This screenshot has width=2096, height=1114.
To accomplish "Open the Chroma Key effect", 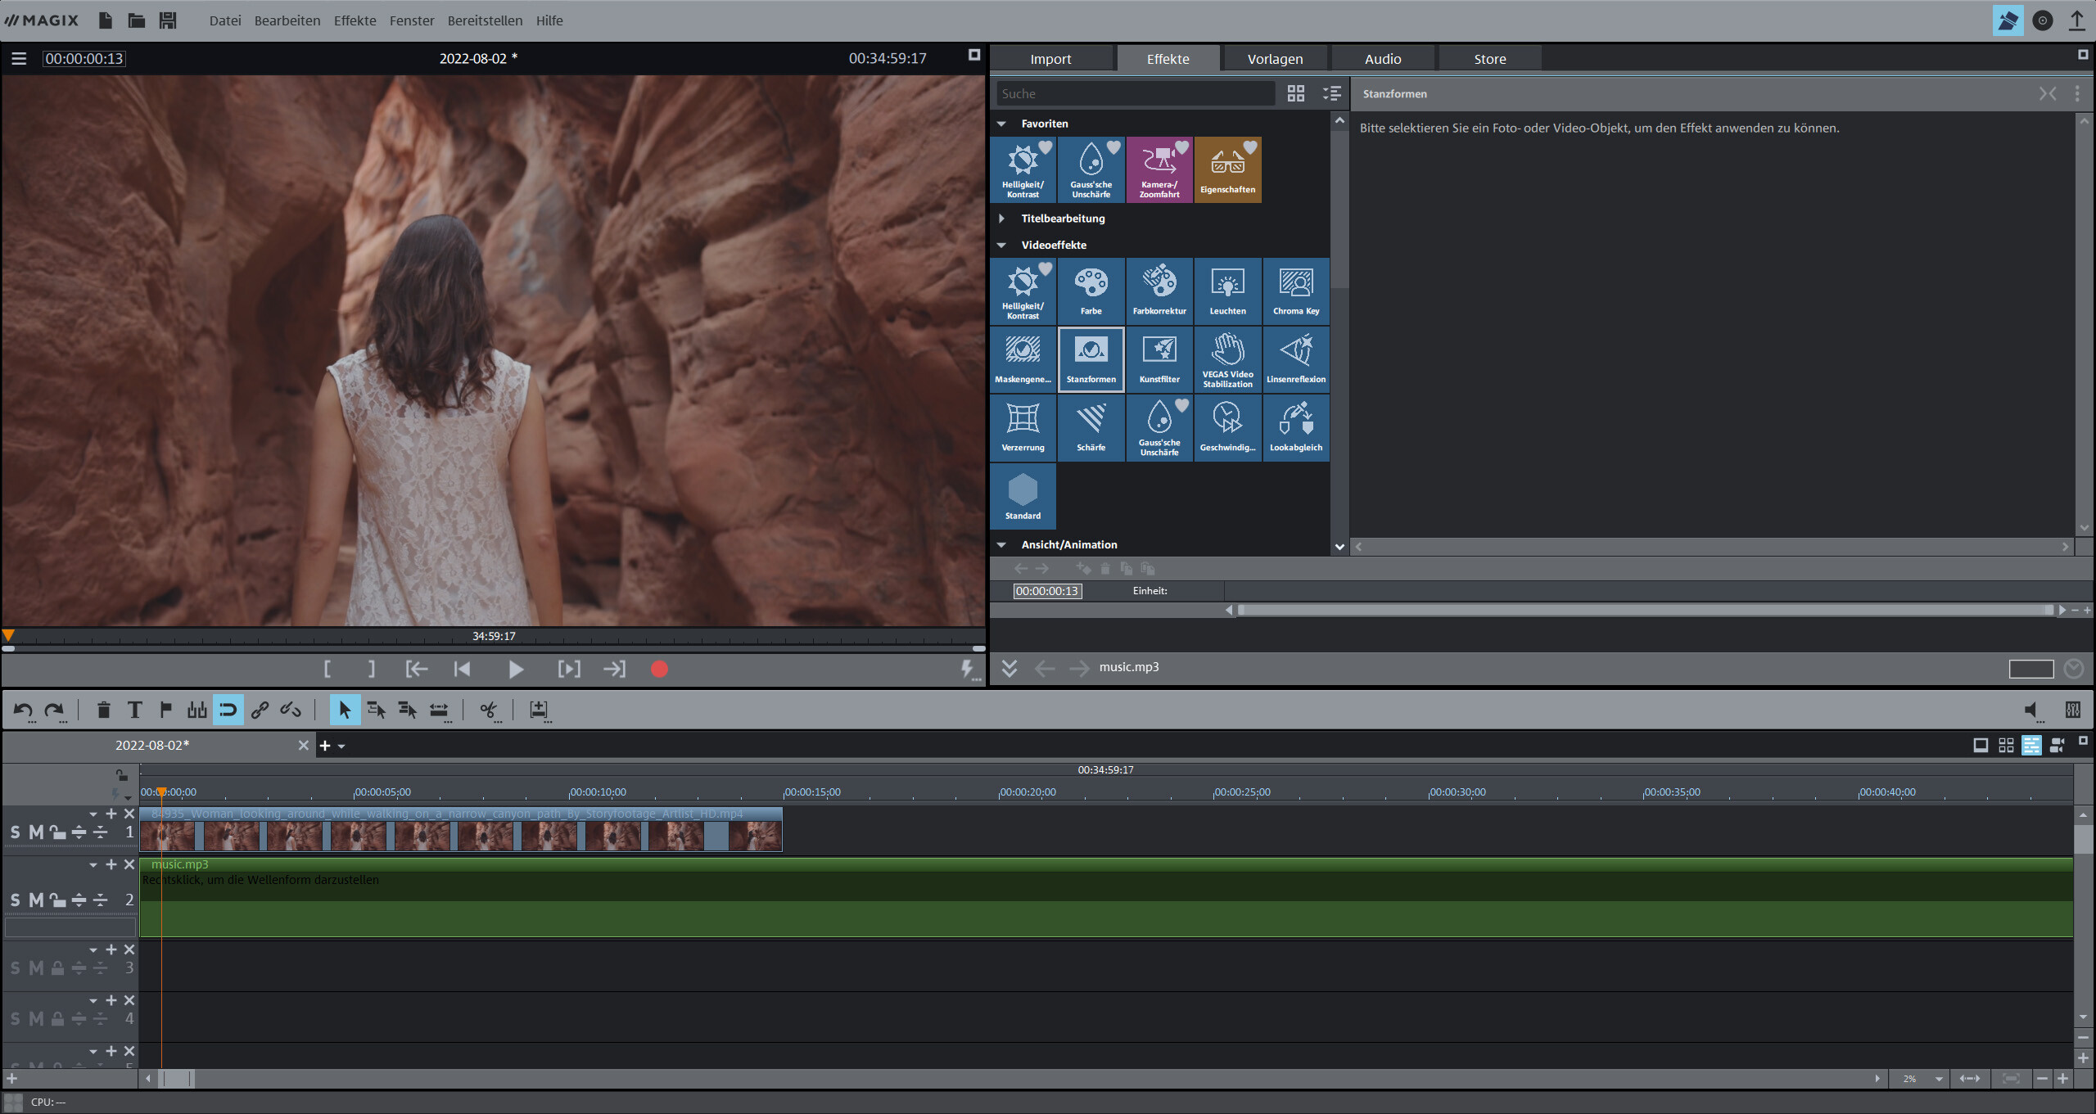I will pos(1296,291).
